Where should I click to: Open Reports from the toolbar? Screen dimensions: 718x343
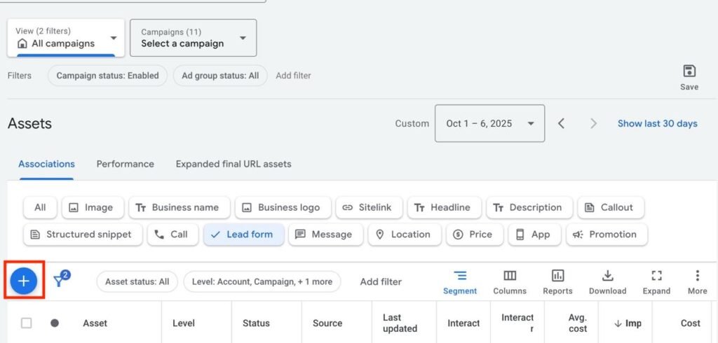click(557, 281)
